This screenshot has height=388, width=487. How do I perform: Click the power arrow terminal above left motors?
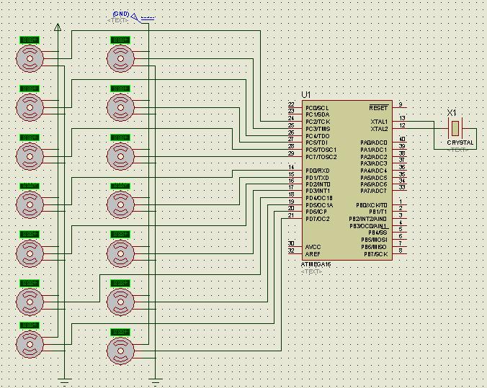pos(58,27)
